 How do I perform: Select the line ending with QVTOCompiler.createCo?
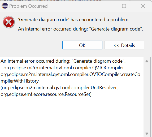pyautogui.click(x=70, y=74)
